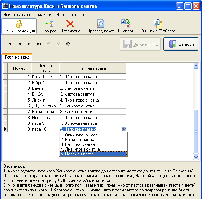Click the refresh data arrow icon
Viewport: 202px width, 199px height.
pyautogui.click(x=68, y=44)
